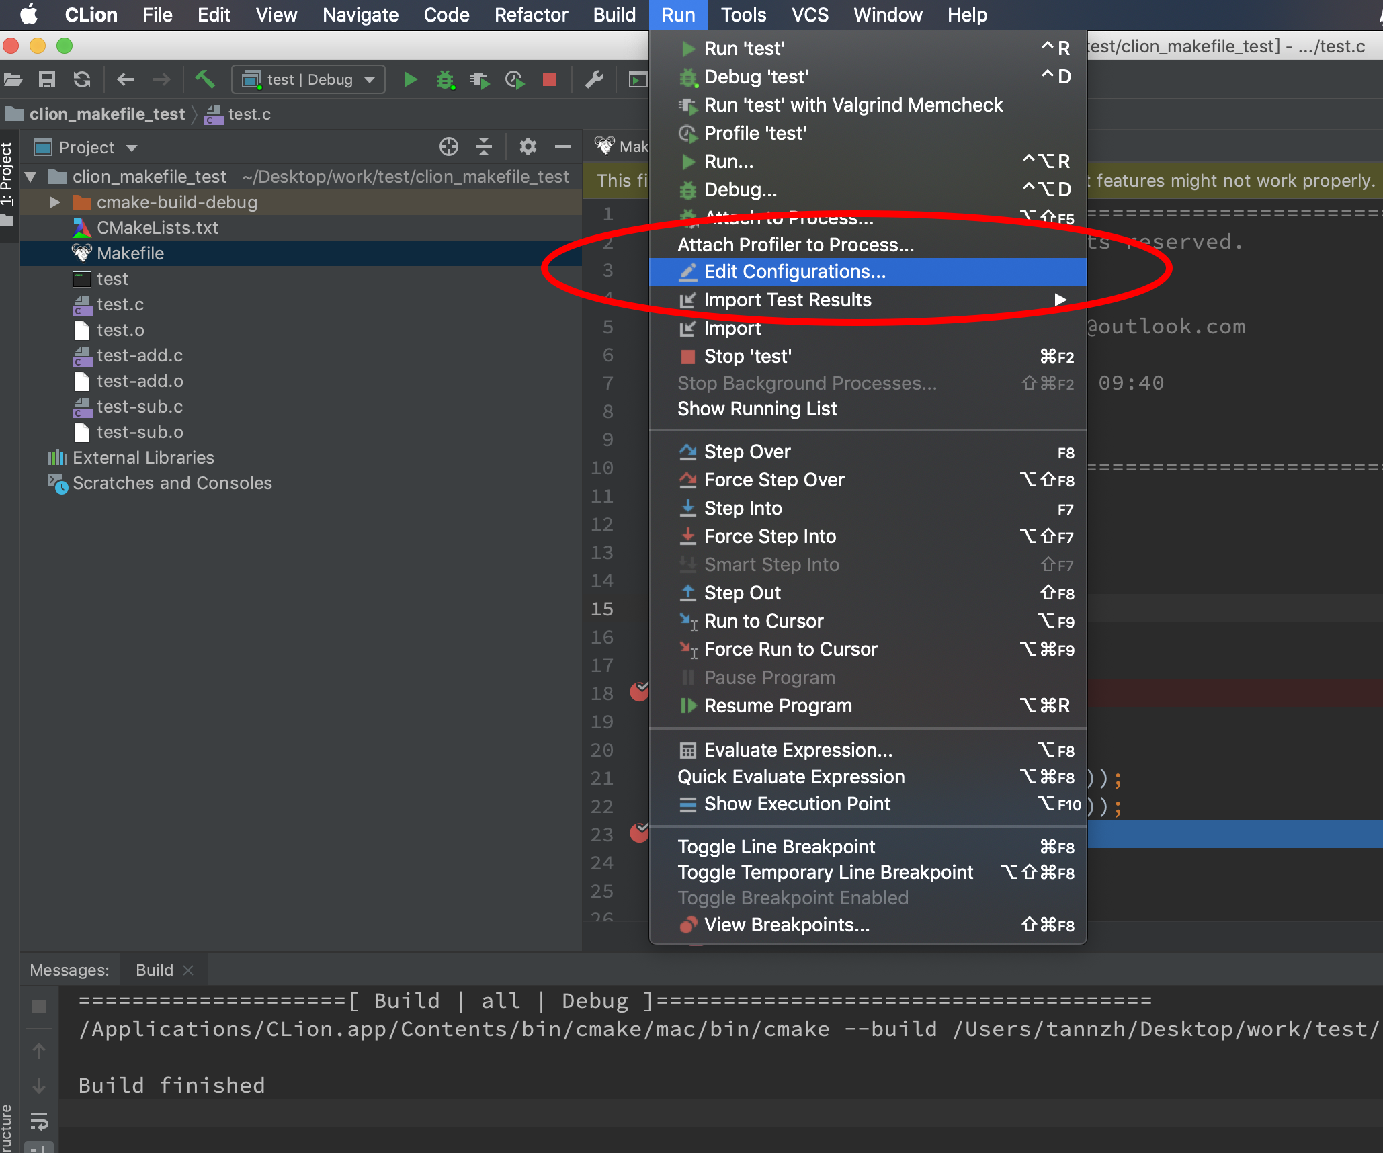Image resolution: width=1383 pixels, height=1153 pixels.
Task: Click the Save All floppy disk icon
Action: point(47,79)
